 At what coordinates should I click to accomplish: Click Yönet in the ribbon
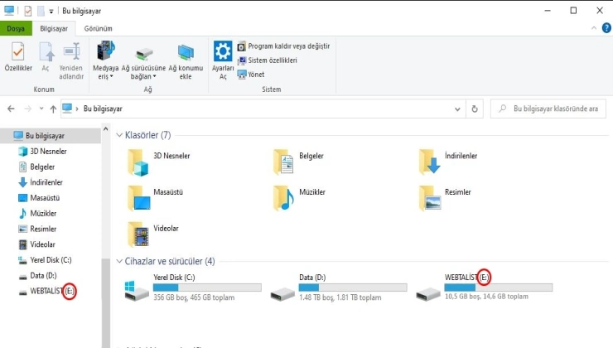[x=256, y=74]
